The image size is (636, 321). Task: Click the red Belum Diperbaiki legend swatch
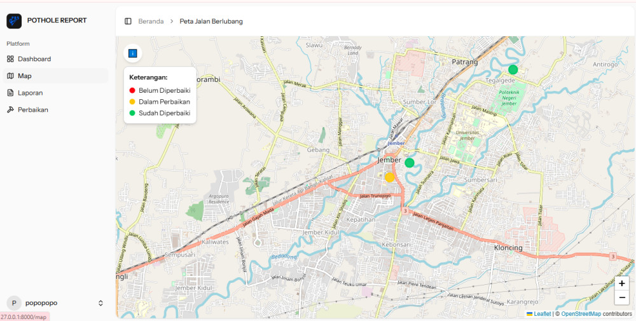(132, 90)
